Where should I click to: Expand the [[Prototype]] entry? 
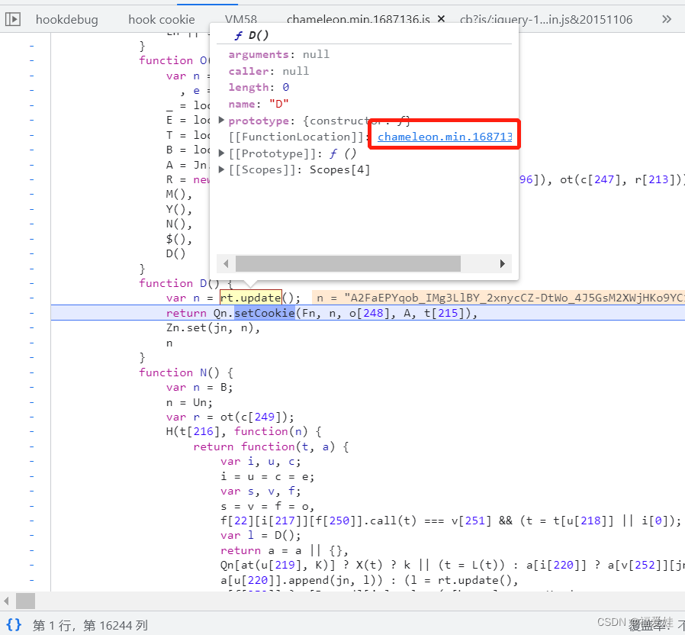[x=220, y=153]
